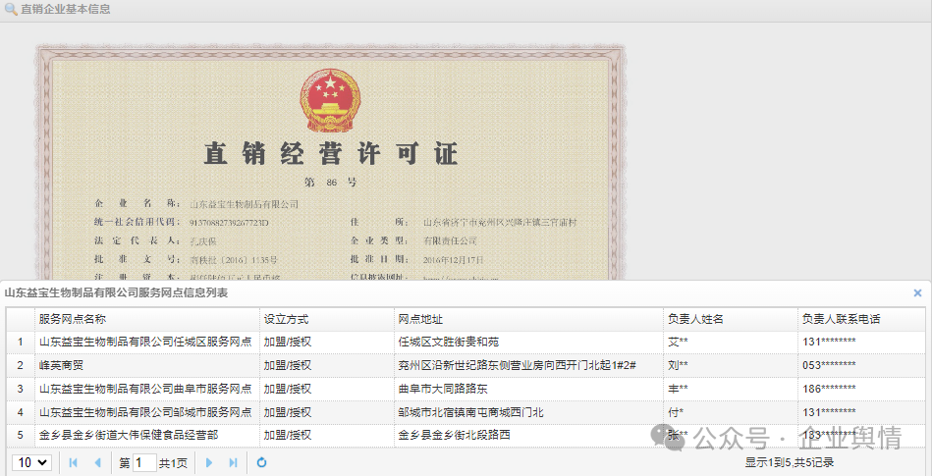Click the manager name 丰**
Viewport: 932px width, 476px height.
click(678, 390)
